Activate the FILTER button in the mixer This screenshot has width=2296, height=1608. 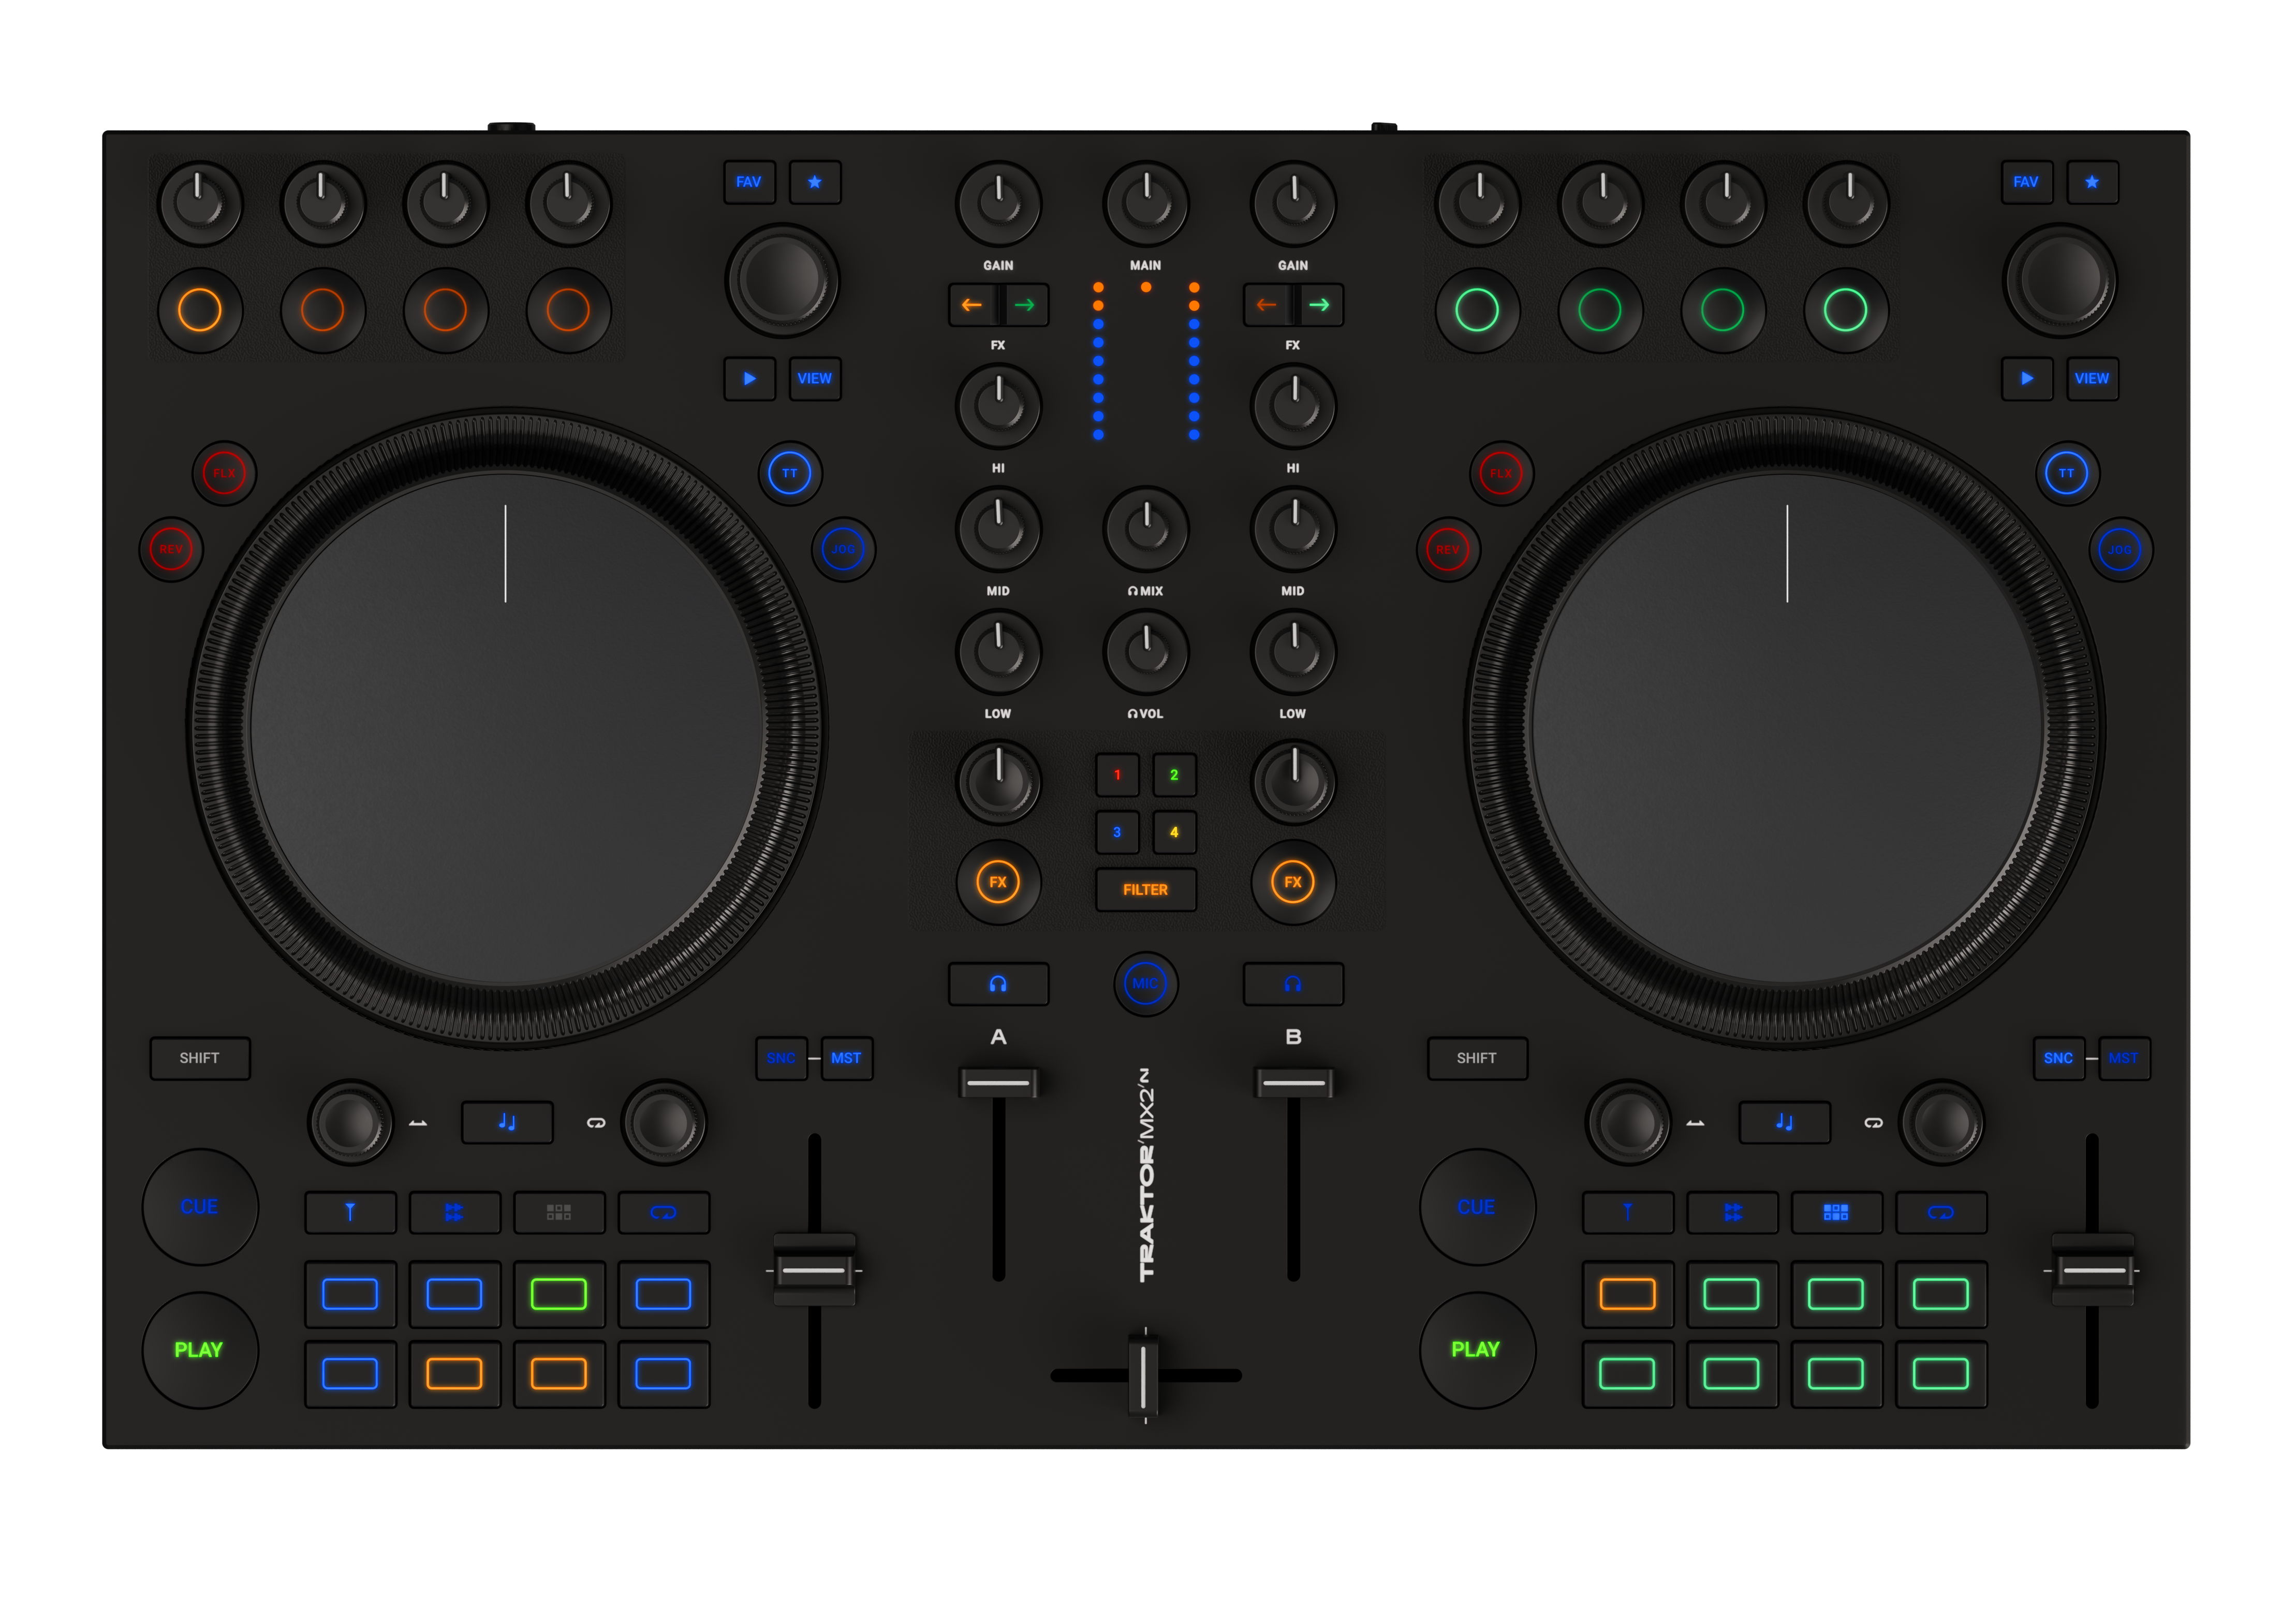1145,889
